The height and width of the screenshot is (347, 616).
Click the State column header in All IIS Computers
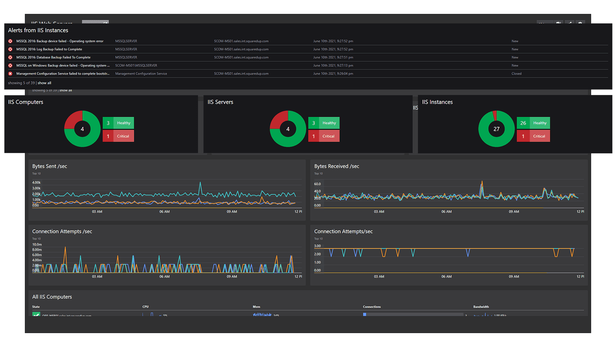pyautogui.click(x=36, y=307)
